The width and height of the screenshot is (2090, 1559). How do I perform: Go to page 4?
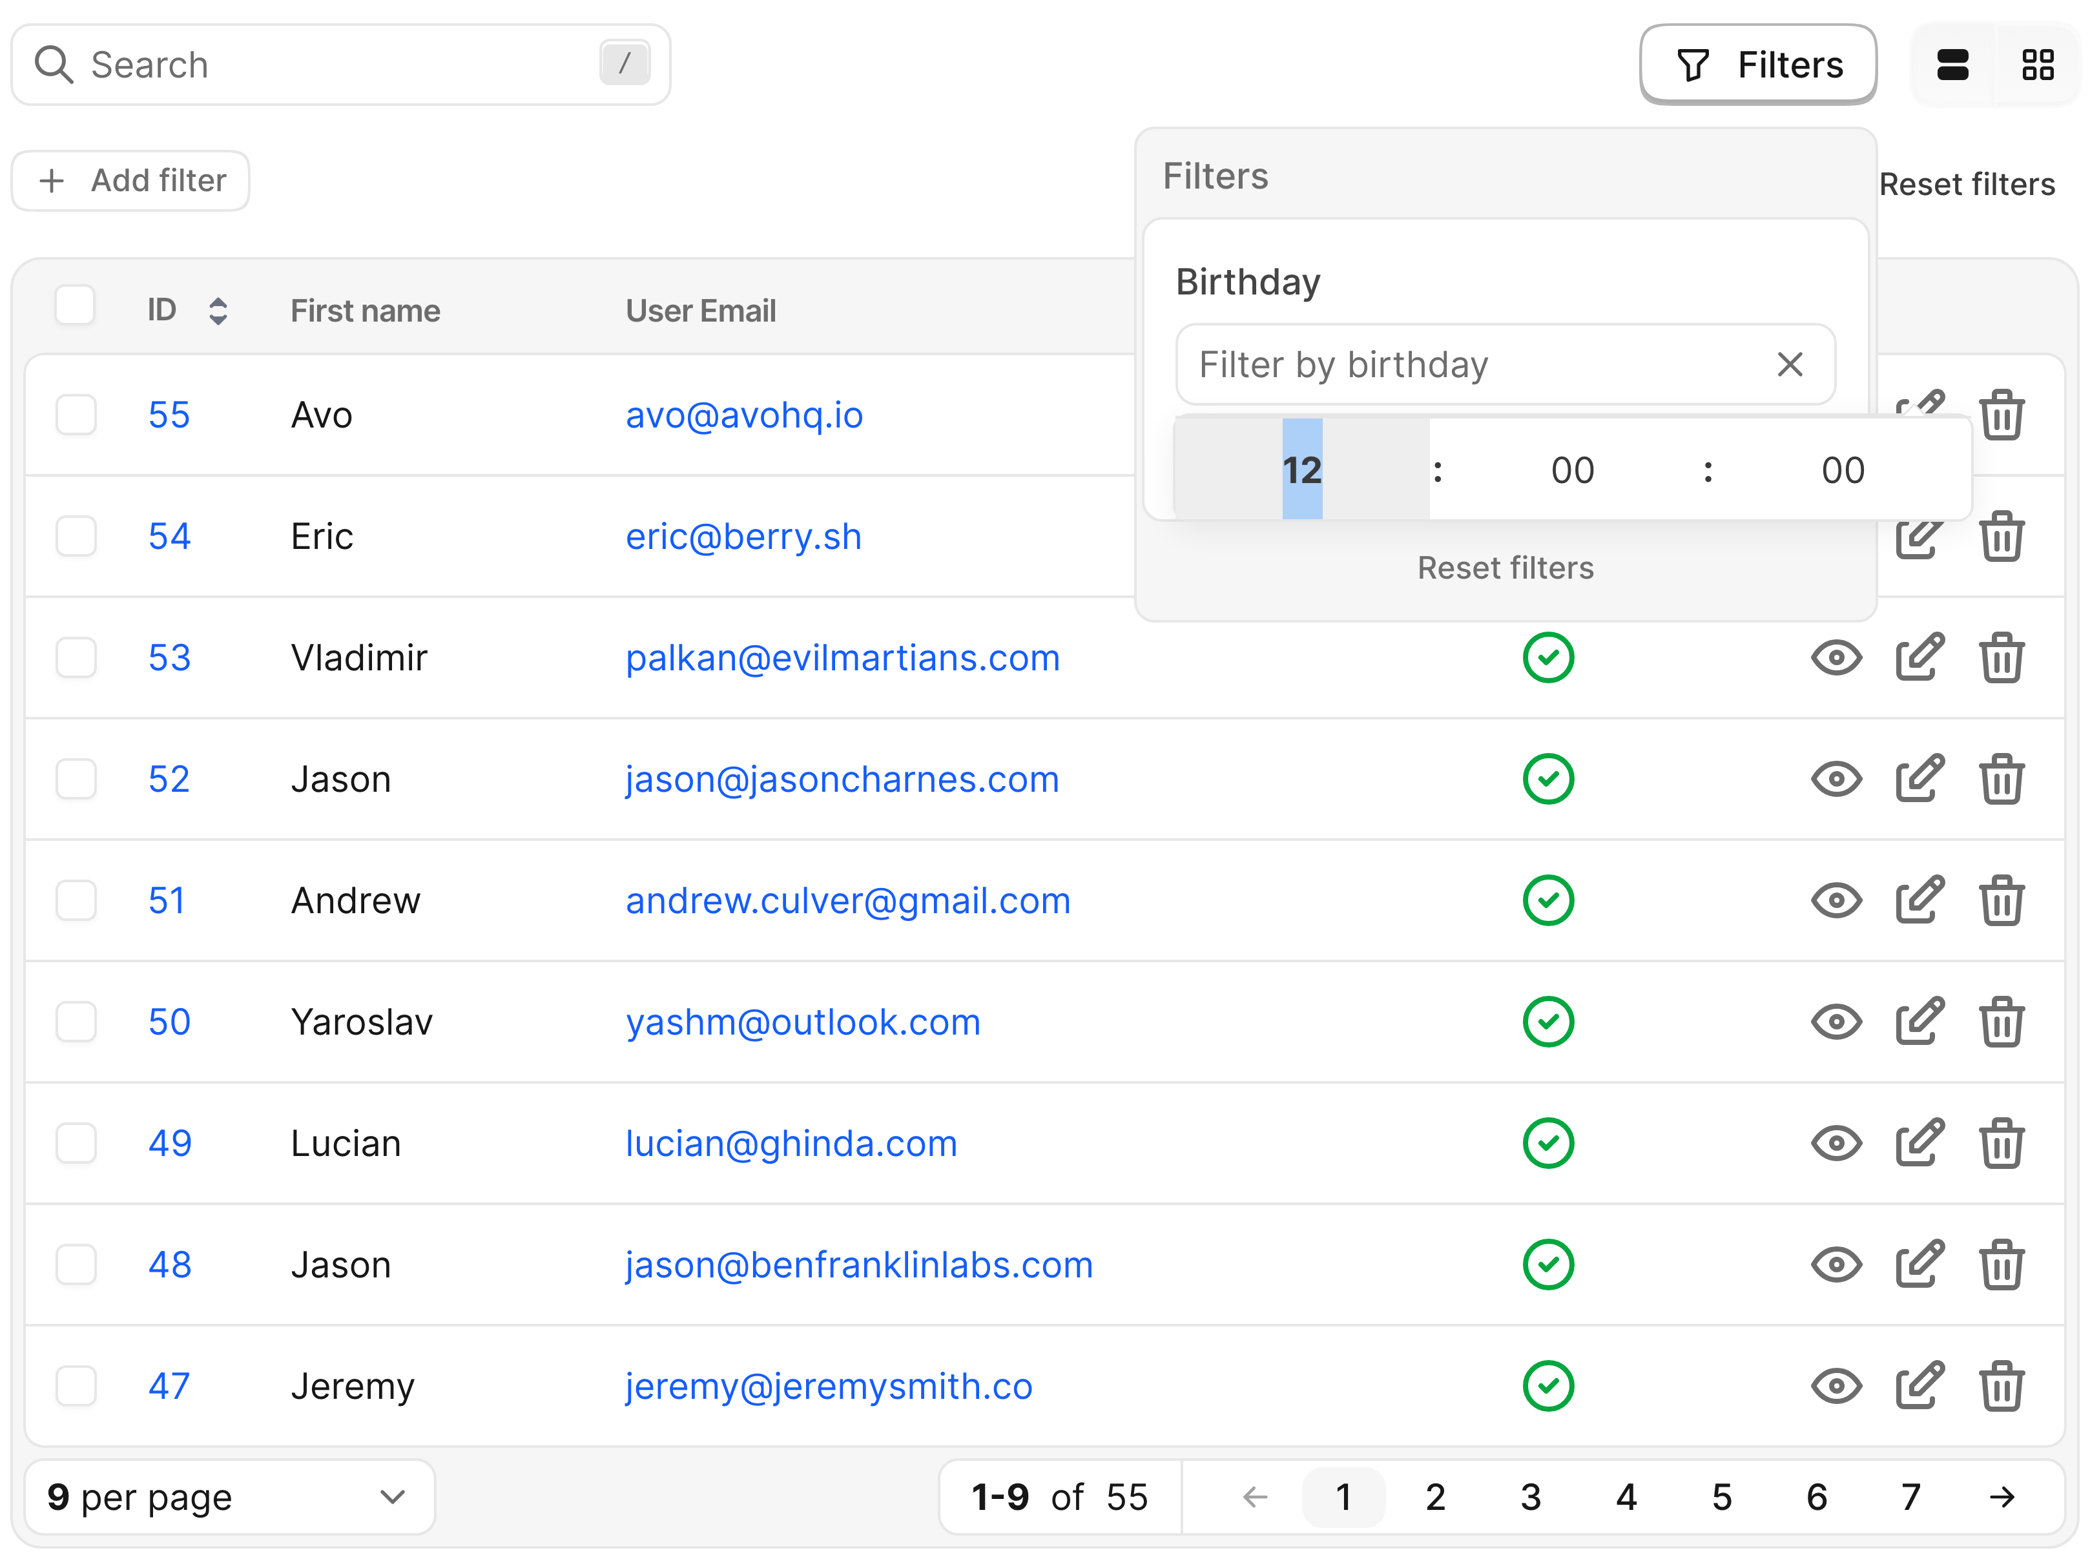pyautogui.click(x=1626, y=1498)
